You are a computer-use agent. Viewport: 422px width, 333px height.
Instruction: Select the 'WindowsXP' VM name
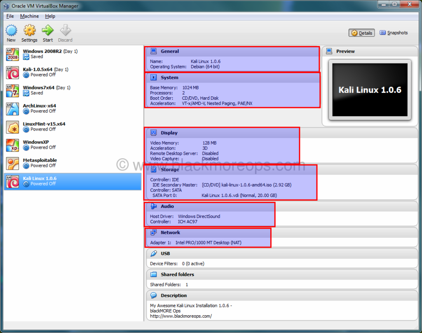36,142
